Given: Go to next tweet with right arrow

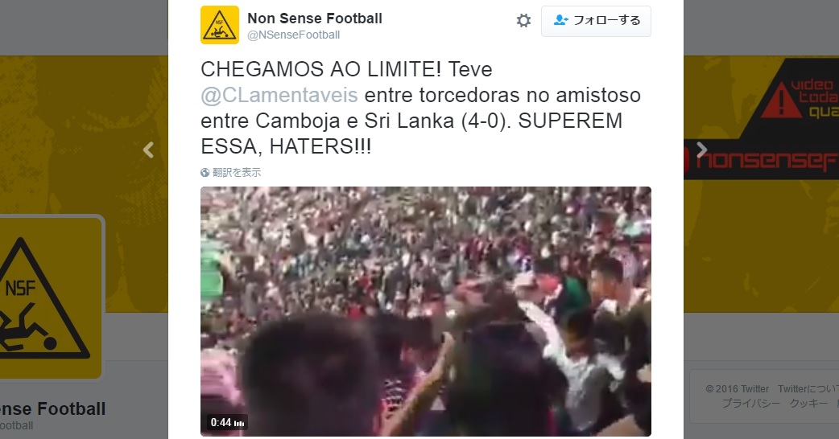Looking at the screenshot, I should coord(701,150).
